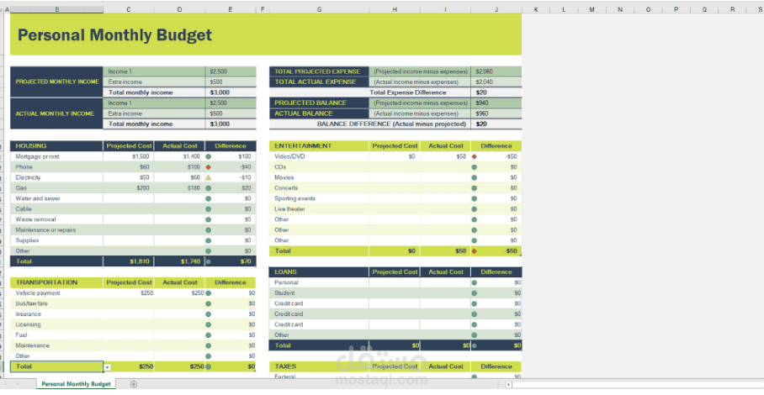
Task: Select the TAXES table header cell
Action: [x=319, y=366]
